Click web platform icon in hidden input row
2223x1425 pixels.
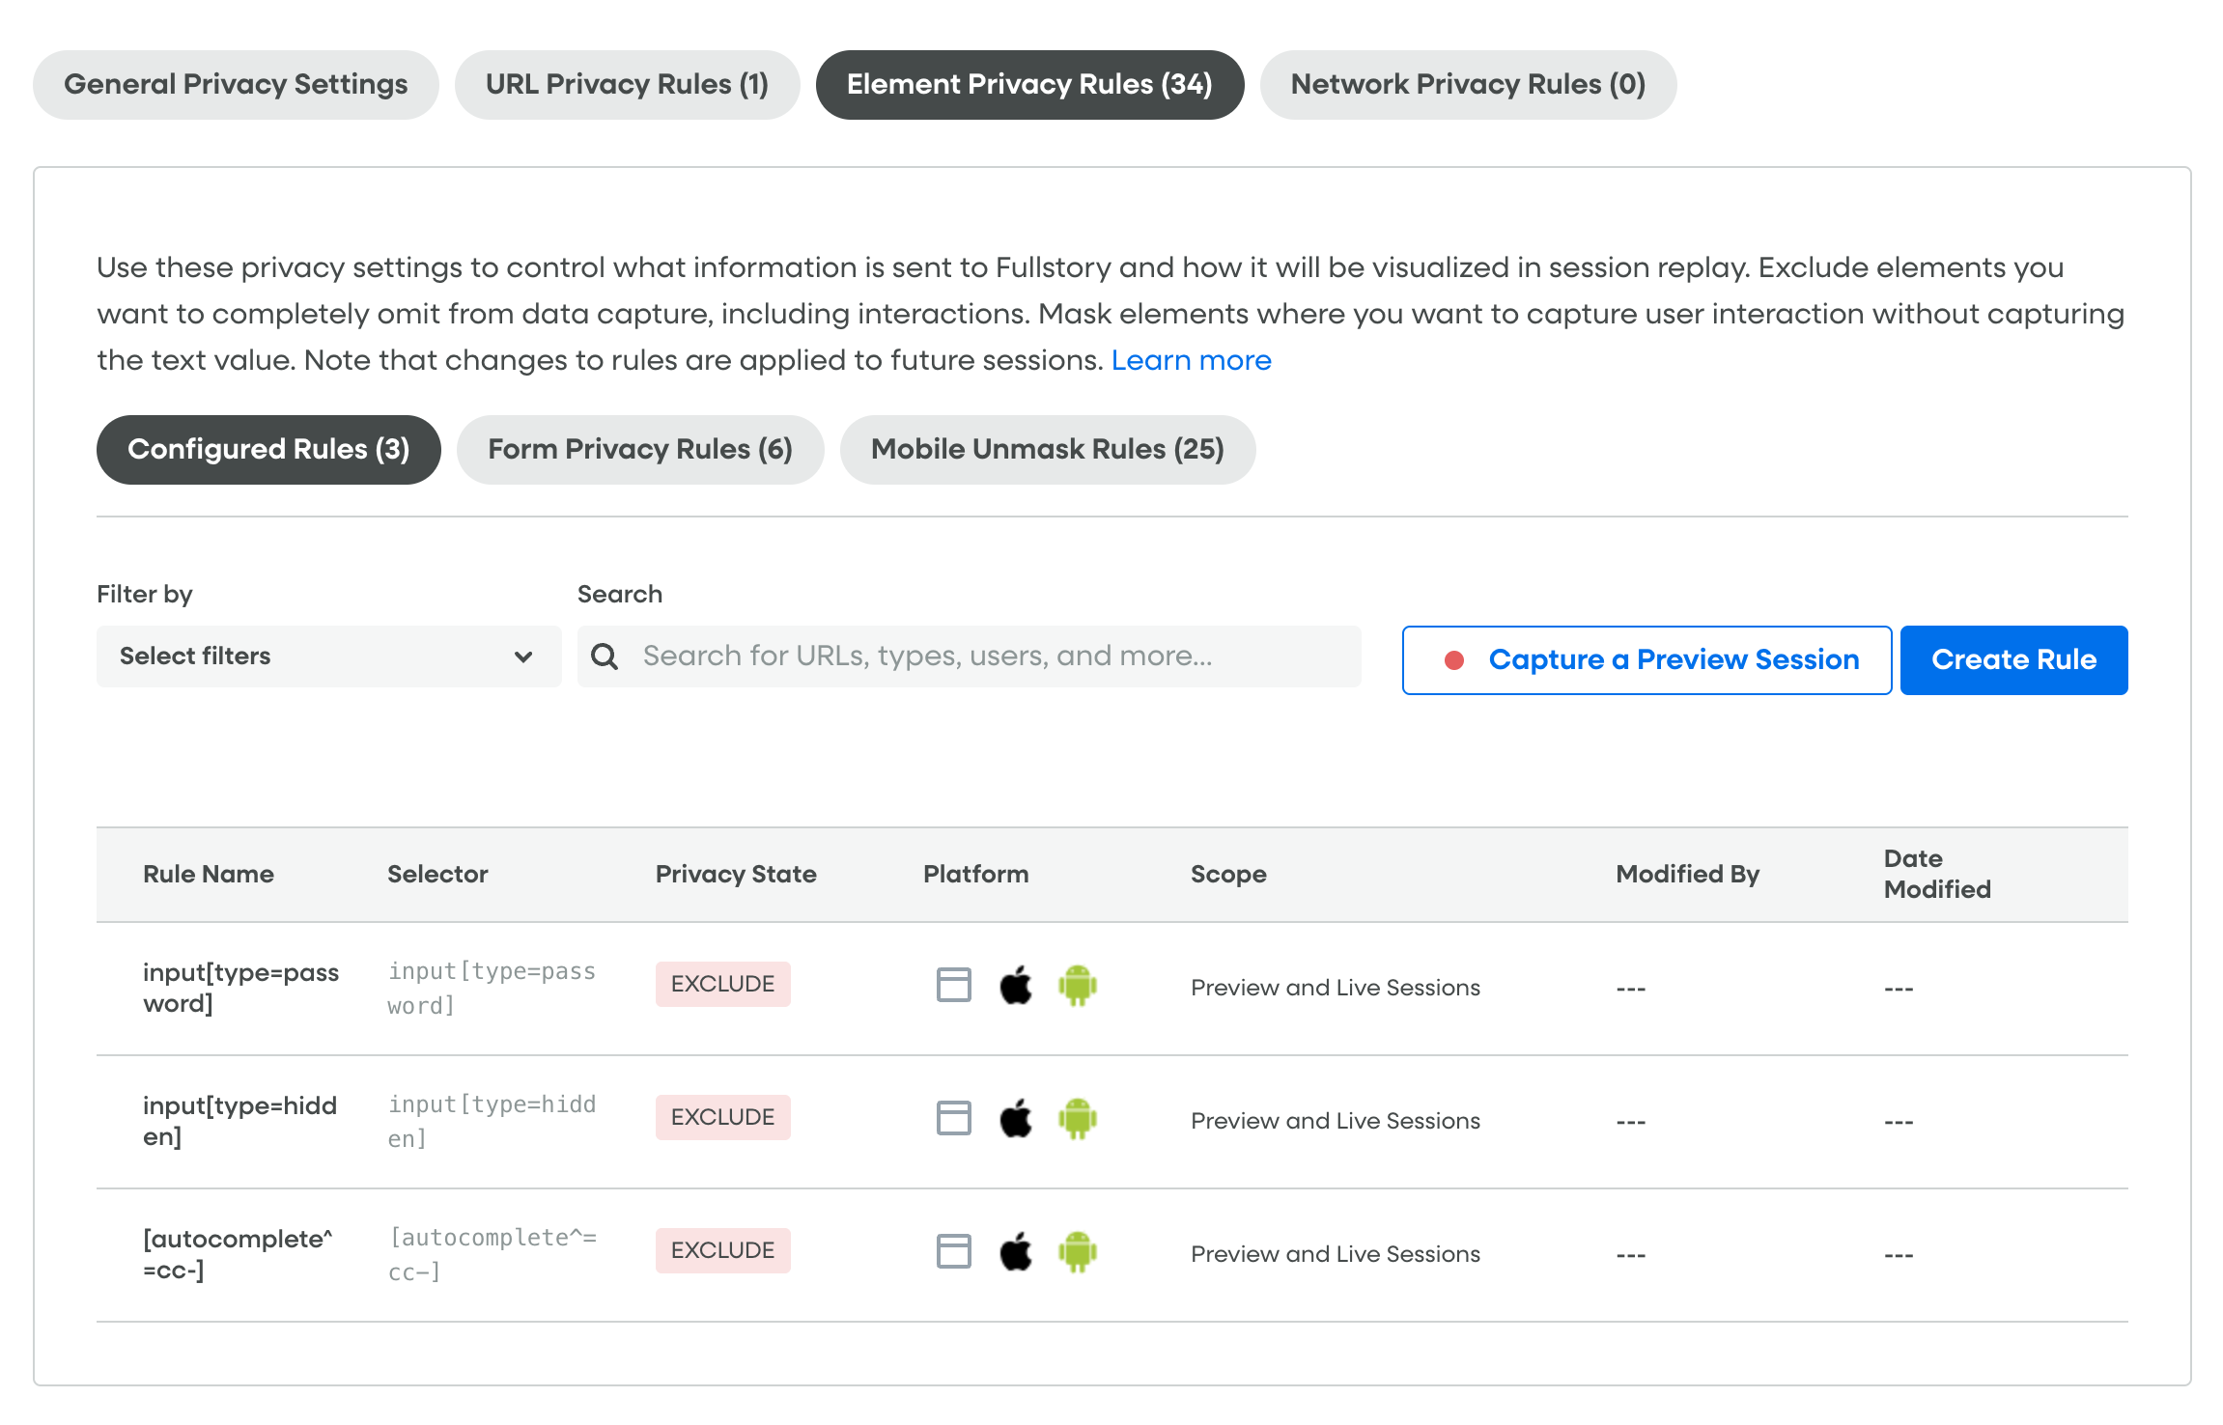(x=953, y=1119)
